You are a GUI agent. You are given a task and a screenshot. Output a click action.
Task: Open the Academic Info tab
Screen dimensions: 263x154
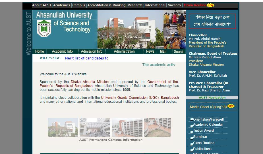click(62, 52)
